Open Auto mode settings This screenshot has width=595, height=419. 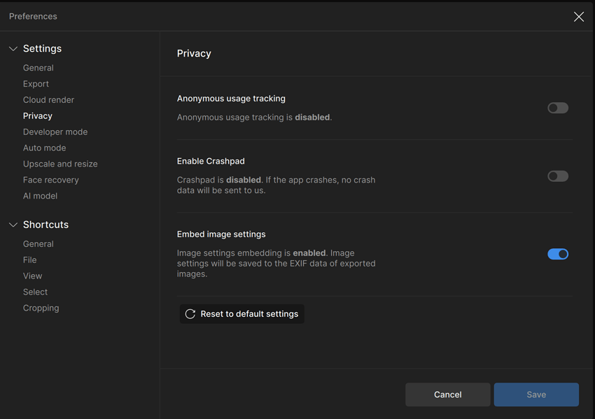(x=44, y=148)
